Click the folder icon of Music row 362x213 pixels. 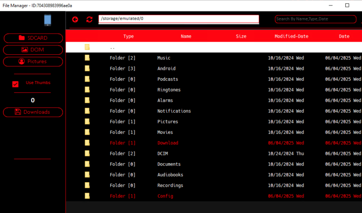87,58
